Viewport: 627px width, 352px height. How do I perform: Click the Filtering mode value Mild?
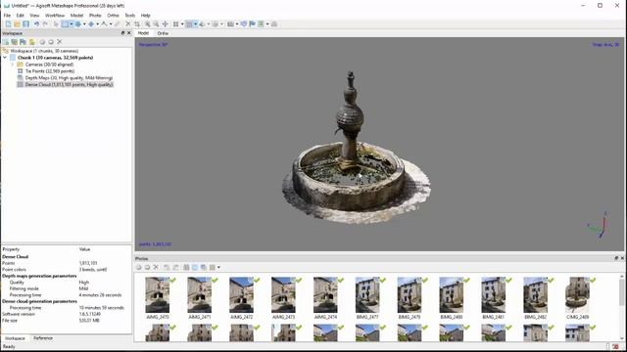point(83,288)
